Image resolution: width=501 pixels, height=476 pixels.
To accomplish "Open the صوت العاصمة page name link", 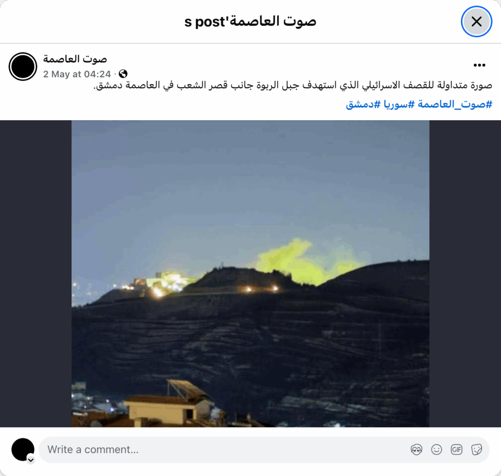I will click(x=75, y=59).
